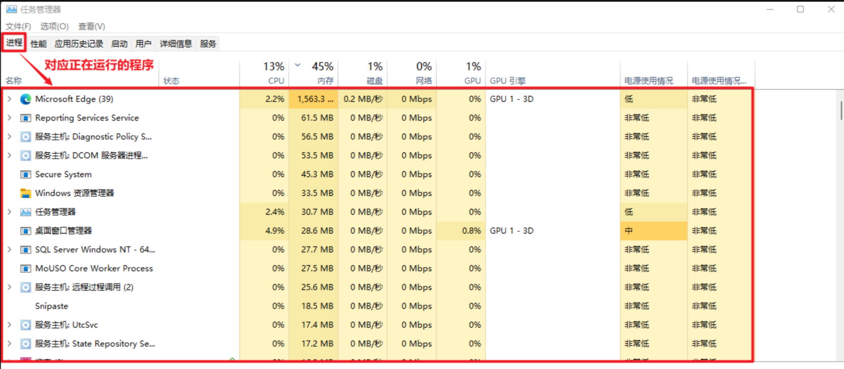Maximize the Task Manager window

[800, 9]
